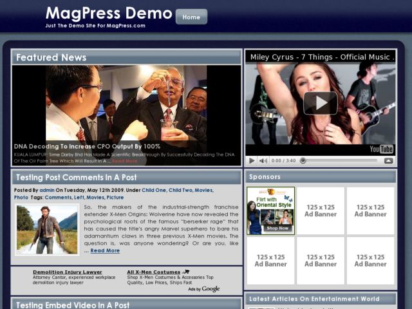Open Testing Embed Video In A Post title
The width and height of the screenshot is (412, 309).
(73, 305)
